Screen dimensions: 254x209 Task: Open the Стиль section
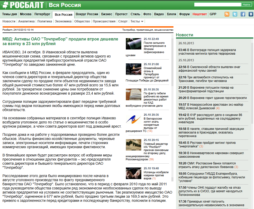(x=135, y=14)
